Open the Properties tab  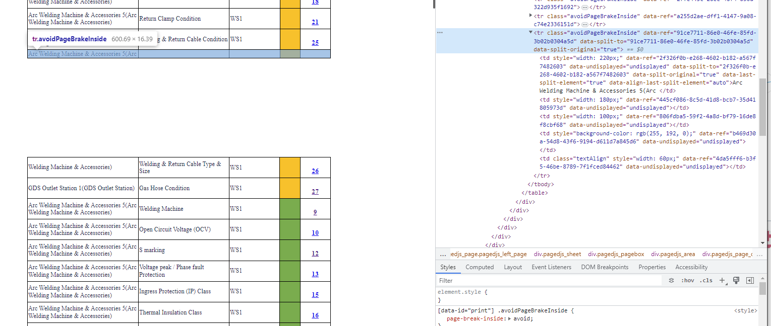click(x=651, y=267)
